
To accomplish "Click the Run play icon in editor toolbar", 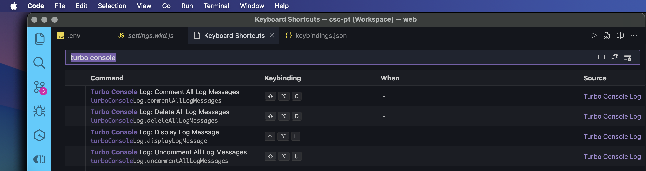I will tap(594, 36).
